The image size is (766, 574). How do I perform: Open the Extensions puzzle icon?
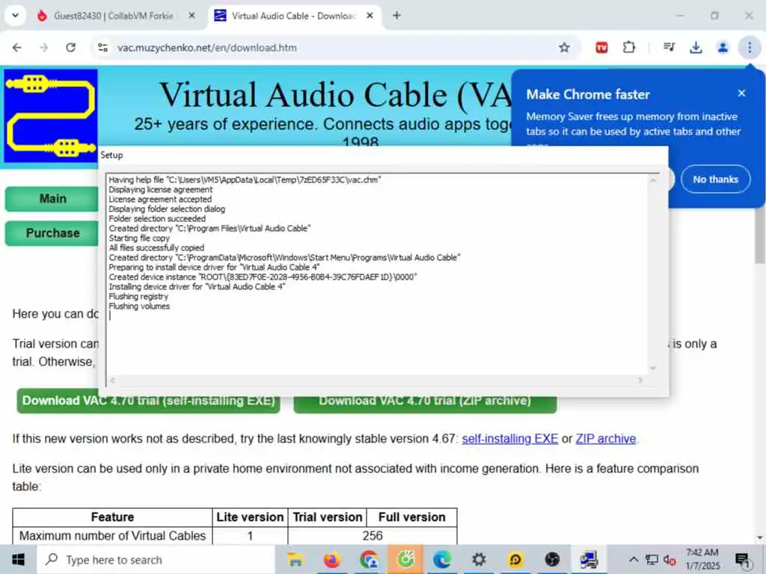click(629, 47)
